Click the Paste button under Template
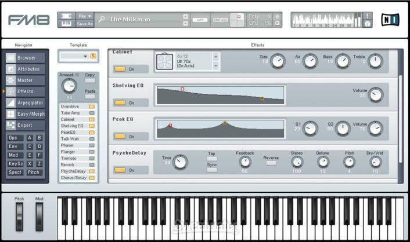Screen dimensions: 410x242 (90, 97)
